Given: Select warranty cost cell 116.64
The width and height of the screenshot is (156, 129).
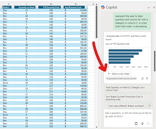Looking at the screenshot, I should (76, 10).
